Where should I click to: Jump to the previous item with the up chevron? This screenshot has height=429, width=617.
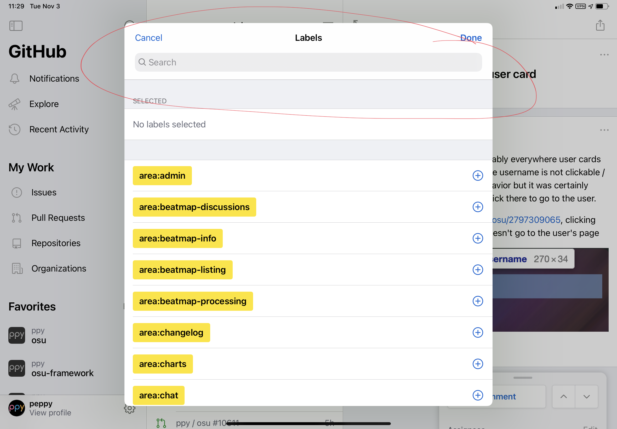tap(564, 397)
